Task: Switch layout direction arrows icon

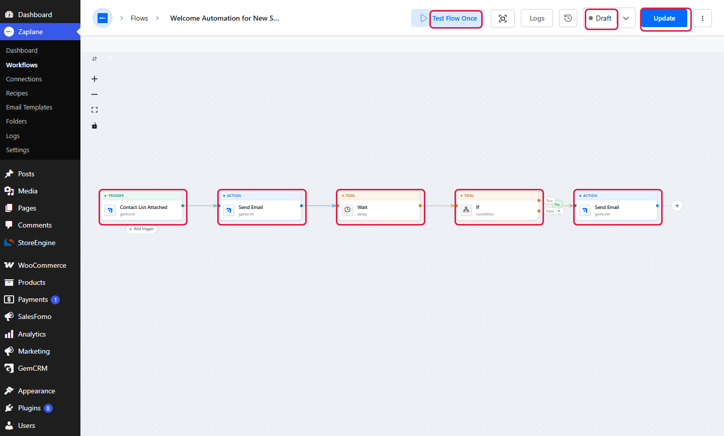Action: [95, 59]
